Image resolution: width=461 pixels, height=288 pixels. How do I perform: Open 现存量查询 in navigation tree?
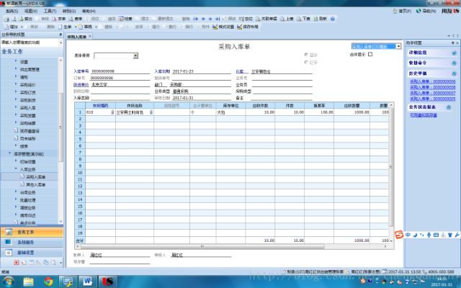[30, 131]
